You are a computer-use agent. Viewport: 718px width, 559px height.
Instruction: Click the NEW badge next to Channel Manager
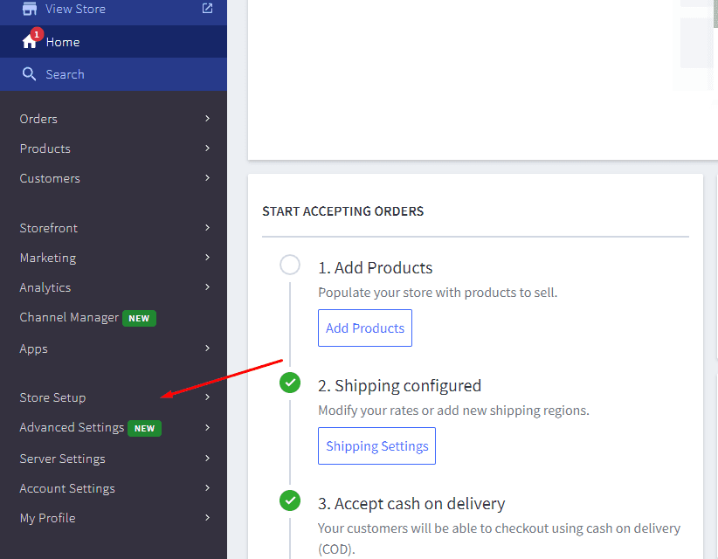[139, 318]
